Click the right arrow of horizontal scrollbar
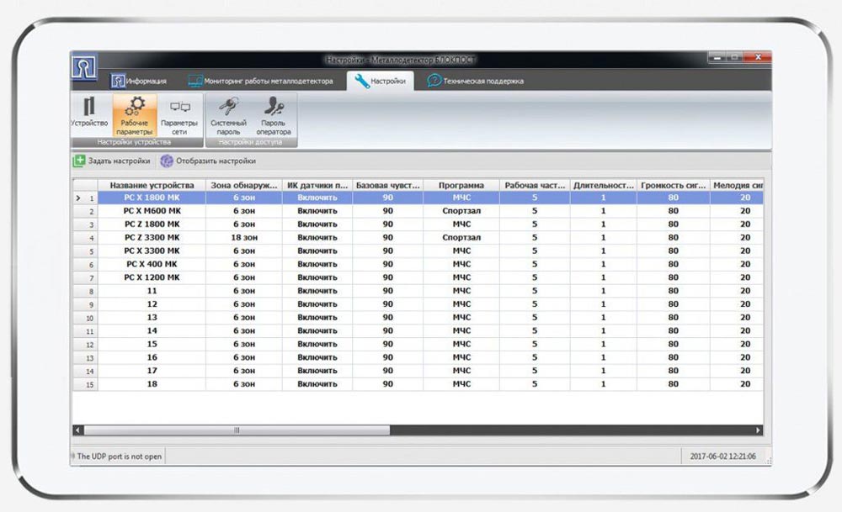 [x=758, y=430]
